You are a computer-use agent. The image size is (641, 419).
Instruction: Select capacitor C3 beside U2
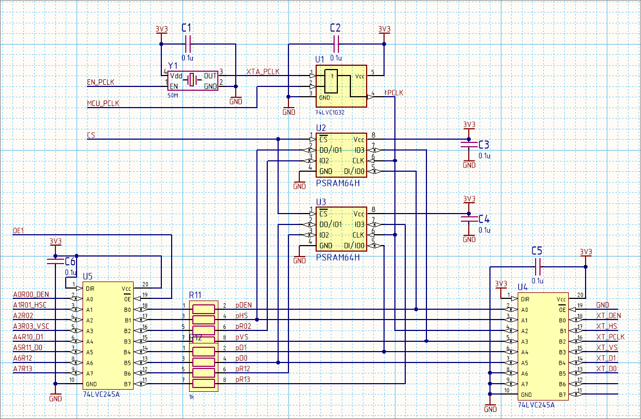click(x=468, y=145)
